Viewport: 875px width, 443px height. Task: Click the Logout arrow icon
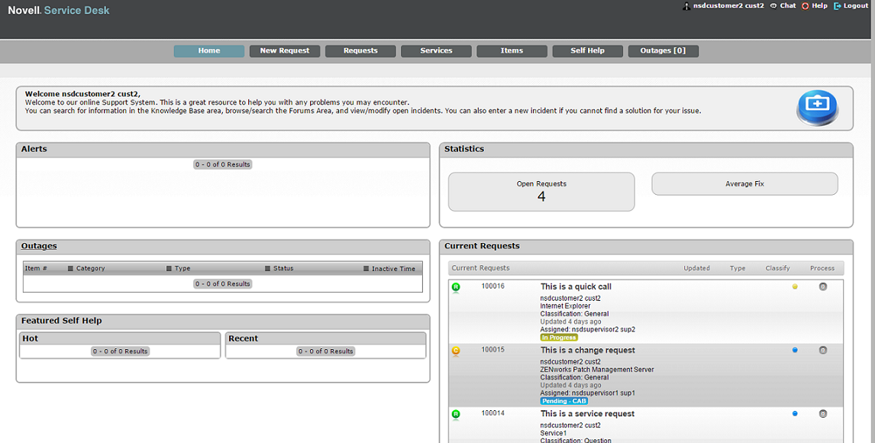click(x=837, y=5)
